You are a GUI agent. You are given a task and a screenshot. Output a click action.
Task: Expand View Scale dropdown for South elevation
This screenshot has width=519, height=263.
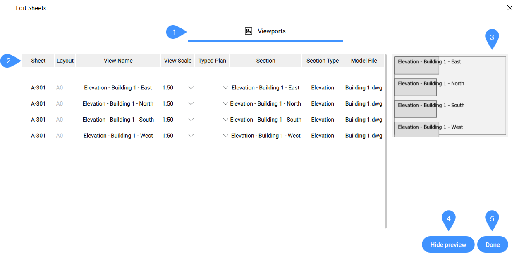coord(191,120)
